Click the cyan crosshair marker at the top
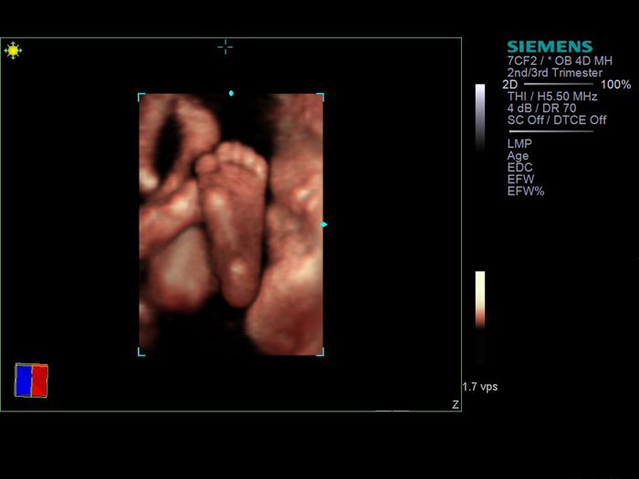The height and width of the screenshot is (479, 639). [x=225, y=47]
